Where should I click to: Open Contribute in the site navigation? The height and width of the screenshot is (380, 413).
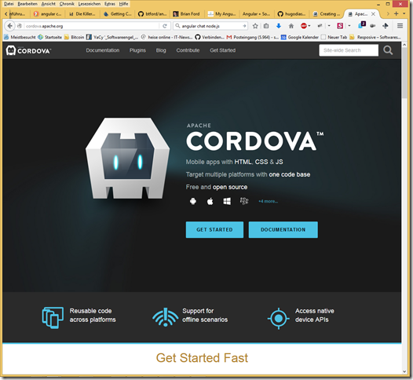(x=188, y=50)
